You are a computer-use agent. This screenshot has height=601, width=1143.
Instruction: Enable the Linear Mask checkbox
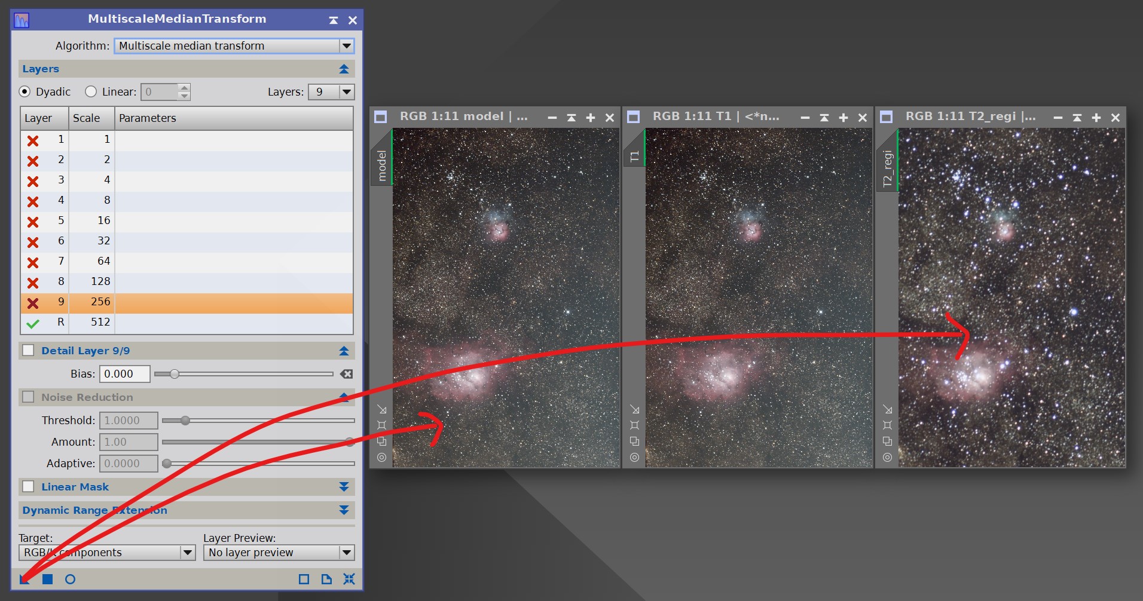[x=28, y=486]
